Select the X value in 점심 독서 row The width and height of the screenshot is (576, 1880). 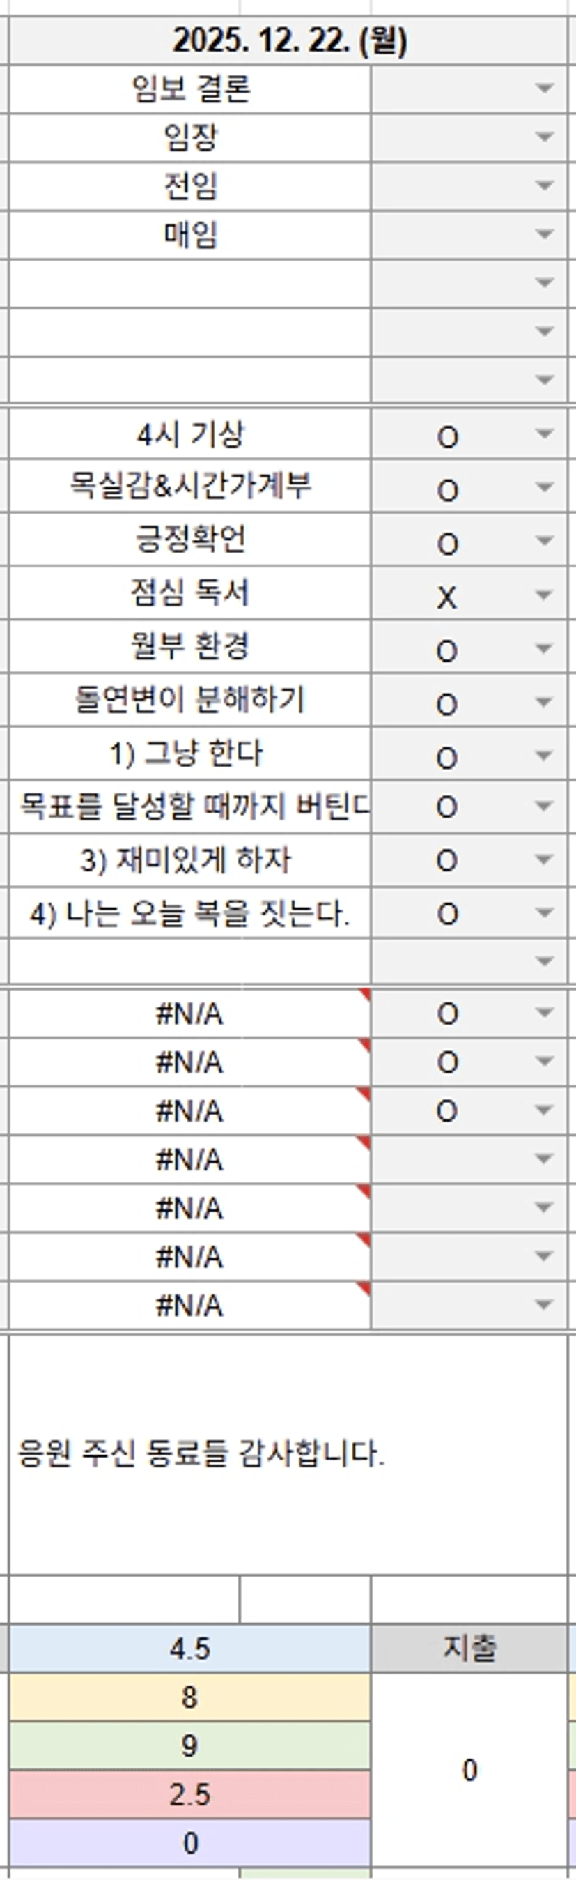447,597
